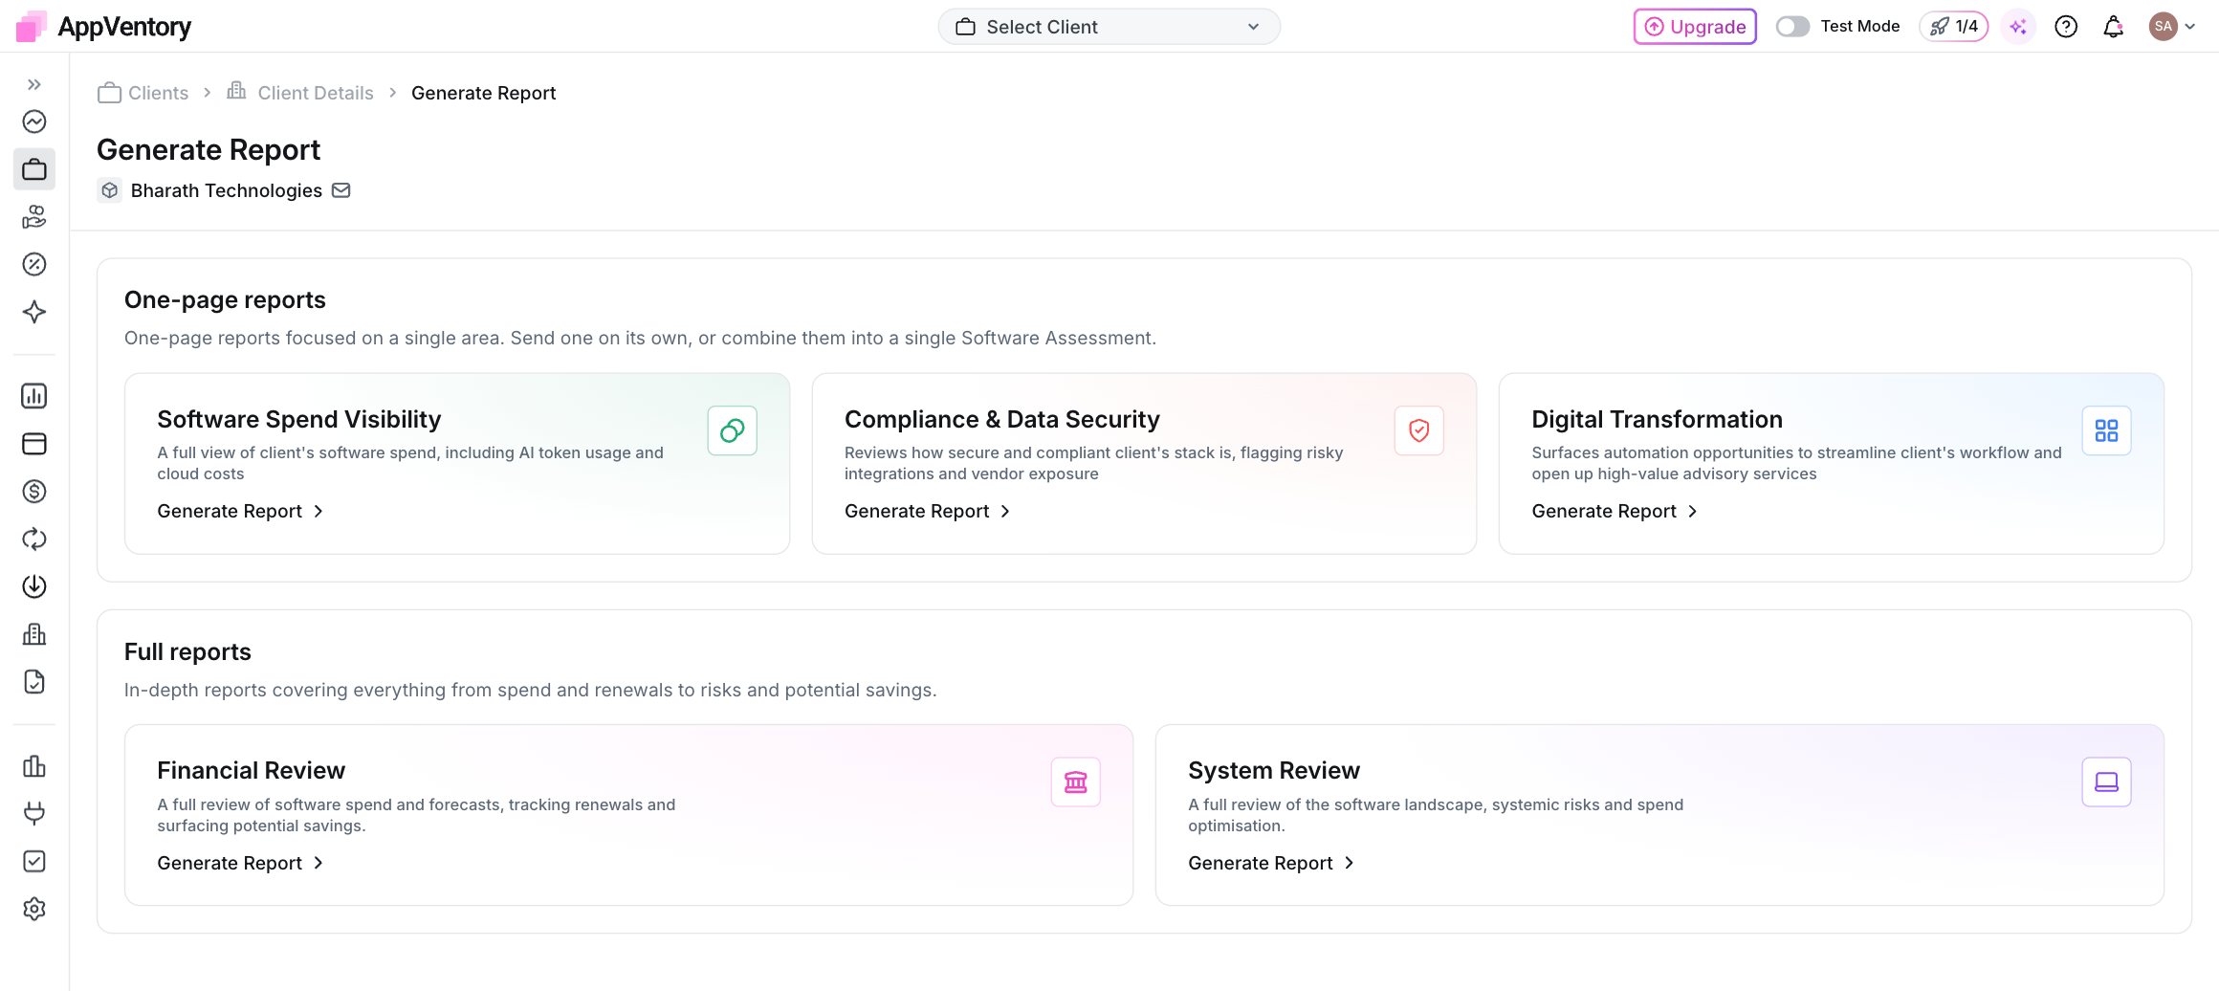The width and height of the screenshot is (2219, 991).
Task: Click the current Generate Report breadcrumb
Action: [483, 93]
